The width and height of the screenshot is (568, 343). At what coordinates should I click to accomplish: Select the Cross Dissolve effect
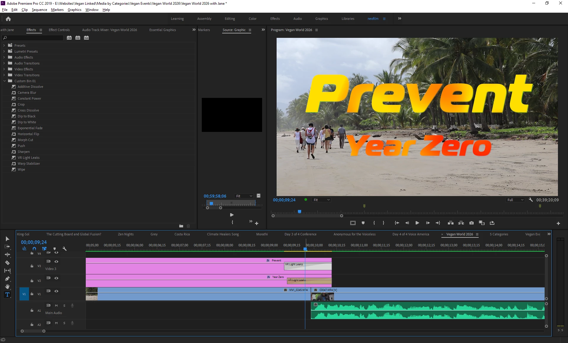(x=28, y=110)
